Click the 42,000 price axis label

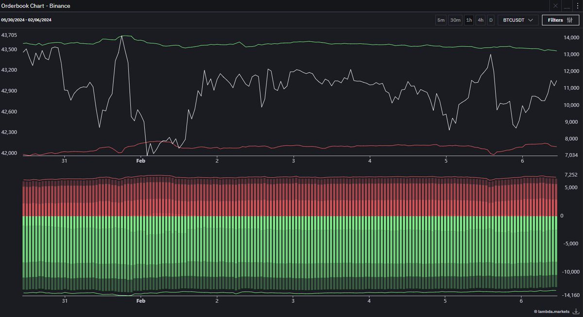coord(9,153)
